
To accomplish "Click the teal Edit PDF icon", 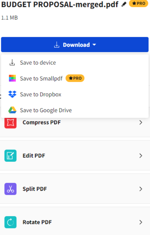I will coord(11,155).
